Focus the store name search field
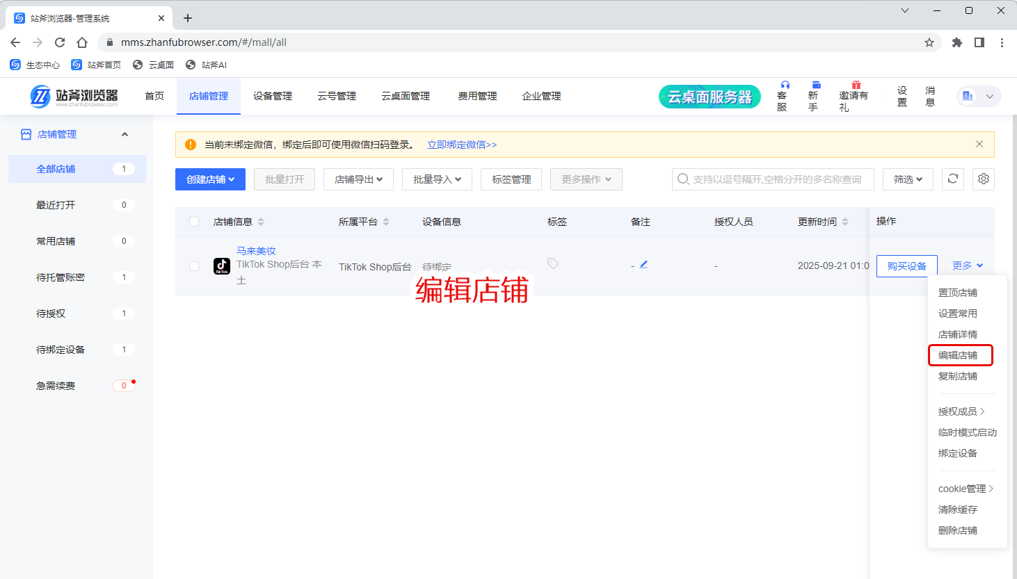Image resolution: width=1017 pixels, height=579 pixels. pyautogui.click(x=776, y=179)
